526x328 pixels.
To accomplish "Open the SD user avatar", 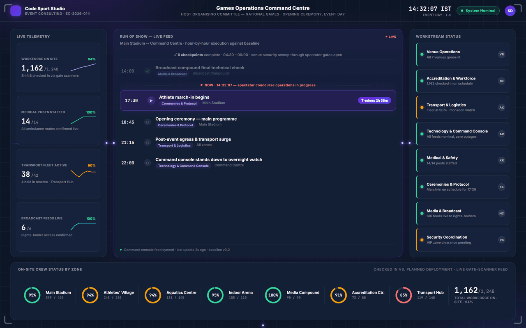I will tap(510, 11).
